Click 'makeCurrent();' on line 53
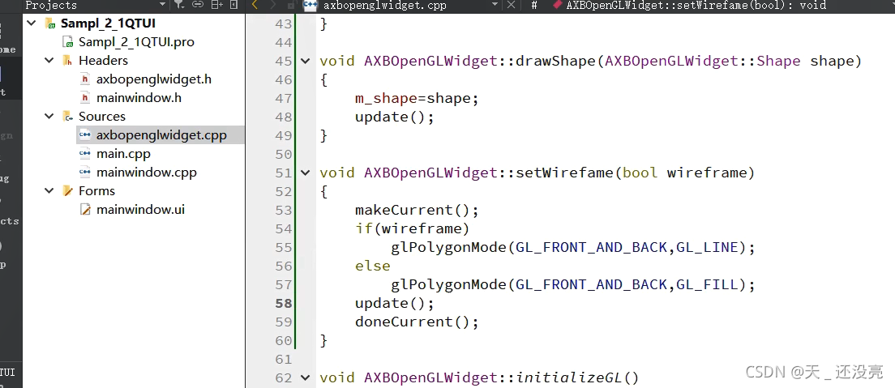The width and height of the screenshot is (895, 388). pos(417,211)
